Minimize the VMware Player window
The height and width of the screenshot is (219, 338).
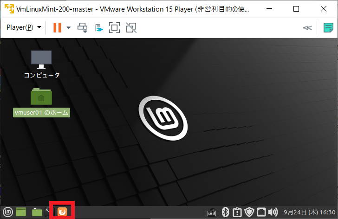point(269,9)
